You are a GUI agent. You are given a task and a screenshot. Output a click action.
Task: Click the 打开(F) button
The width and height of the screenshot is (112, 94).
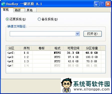tap(93, 34)
